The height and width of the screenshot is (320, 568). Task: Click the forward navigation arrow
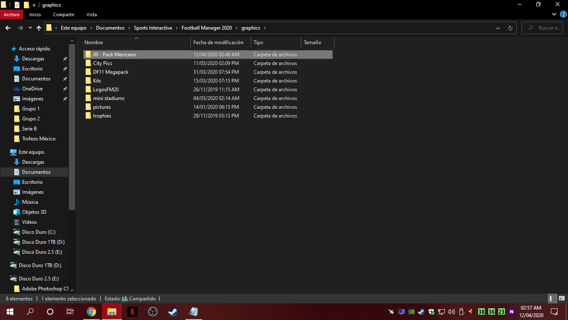20,28
